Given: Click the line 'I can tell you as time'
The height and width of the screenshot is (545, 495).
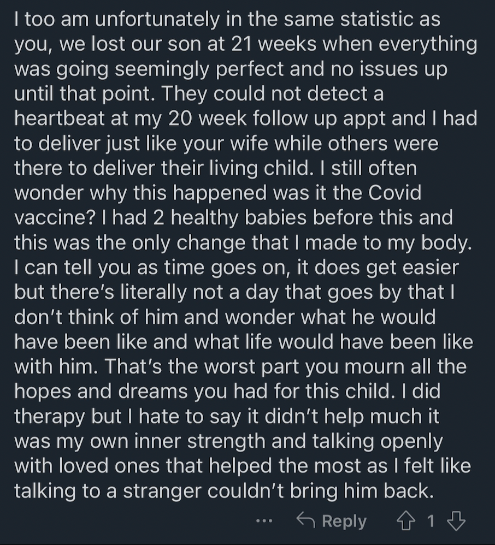Looking at the screenshot, I should coord(237,268).
